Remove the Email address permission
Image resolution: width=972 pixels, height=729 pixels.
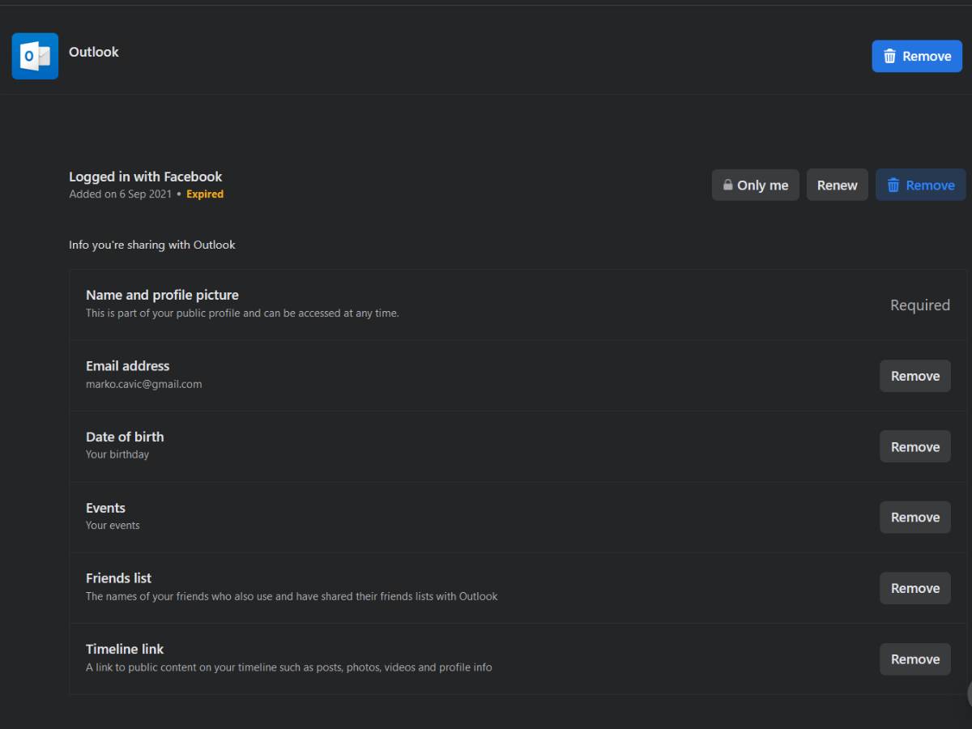(x=914, y=376)
